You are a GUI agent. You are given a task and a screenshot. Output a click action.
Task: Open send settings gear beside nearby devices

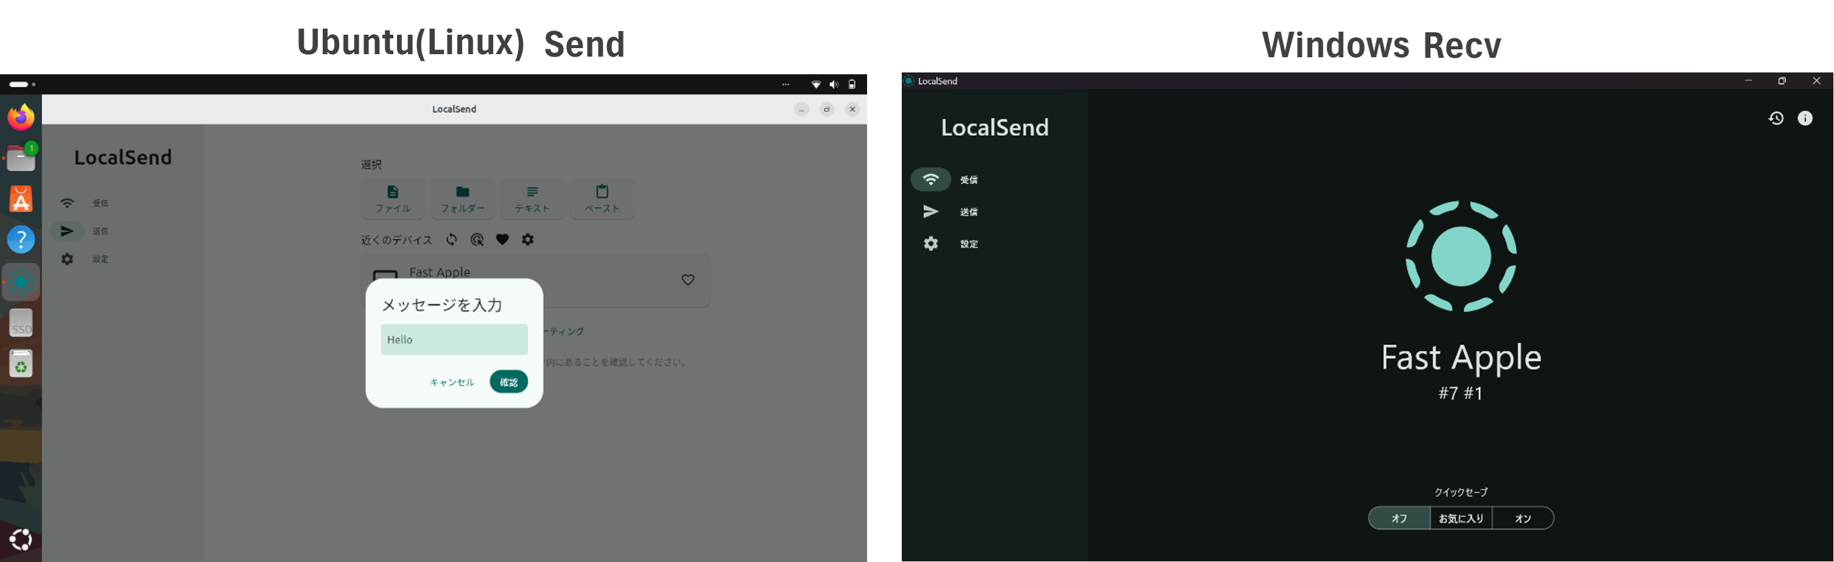527,239
